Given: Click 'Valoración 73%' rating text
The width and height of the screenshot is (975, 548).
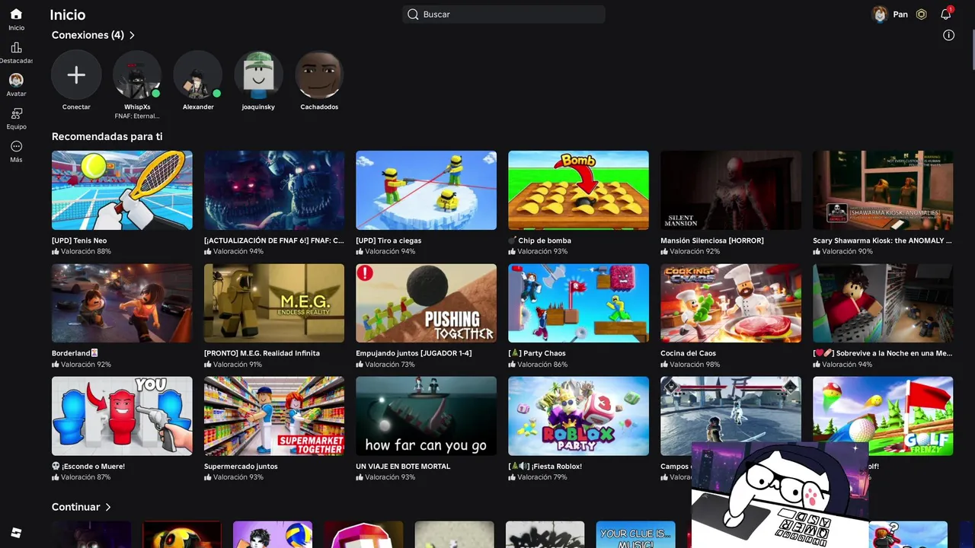Looking at the screenshot, I should tap(390, 365).
